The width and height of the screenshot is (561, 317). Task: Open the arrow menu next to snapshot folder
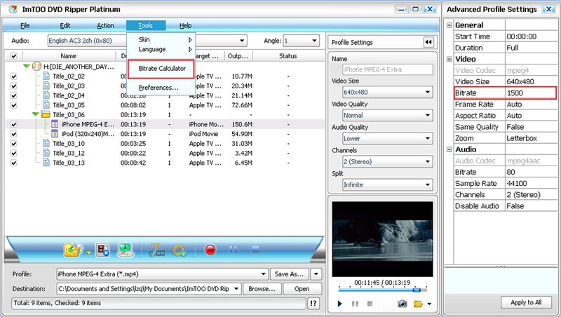[429, 304]
